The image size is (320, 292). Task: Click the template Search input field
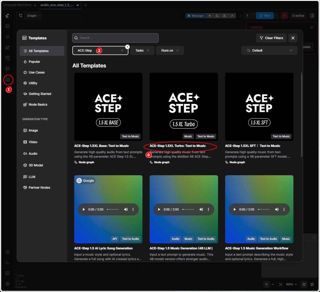click(115, 38)
